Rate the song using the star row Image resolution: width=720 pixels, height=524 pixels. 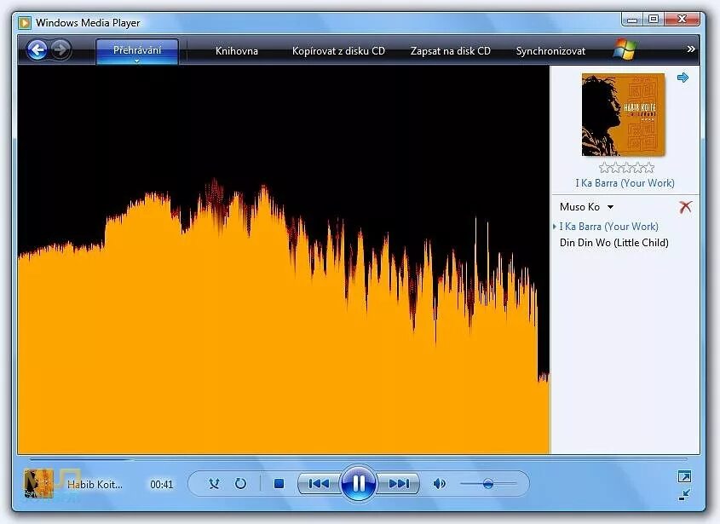(x=626, y=168)
